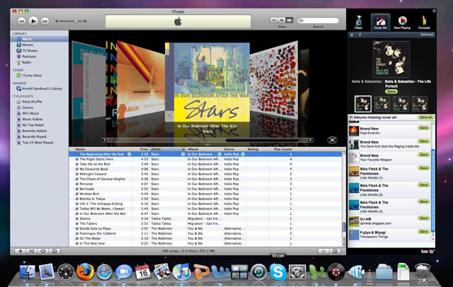Click the shuffle icon in the bottom bar
This screenshot has width=453, height=287.
[x=31, y=251]
